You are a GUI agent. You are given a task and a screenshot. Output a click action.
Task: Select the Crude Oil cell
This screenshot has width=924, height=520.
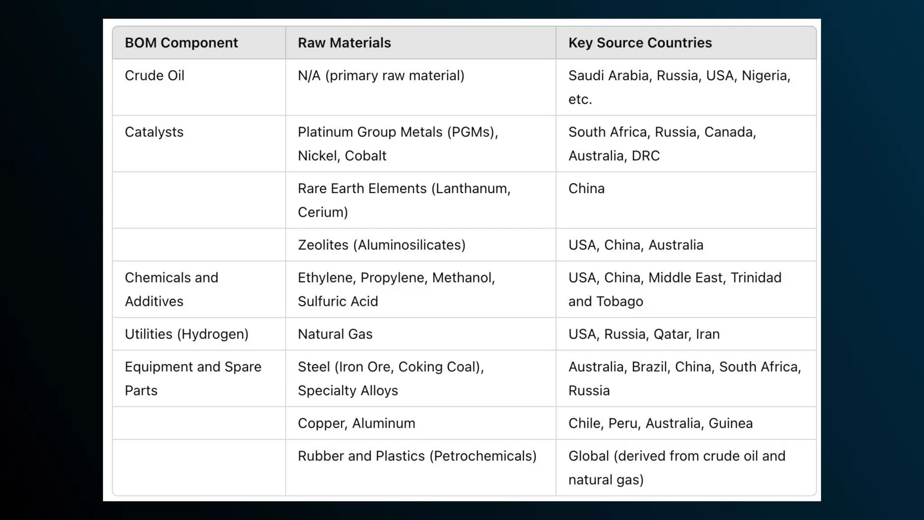154,76
